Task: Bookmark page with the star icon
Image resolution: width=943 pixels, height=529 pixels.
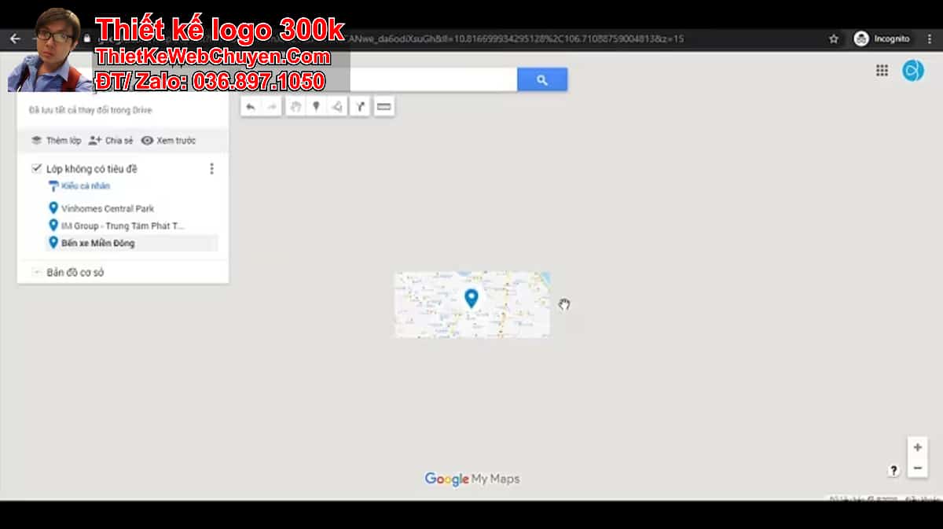Action: pyautogui.click(x=834, y=39)
